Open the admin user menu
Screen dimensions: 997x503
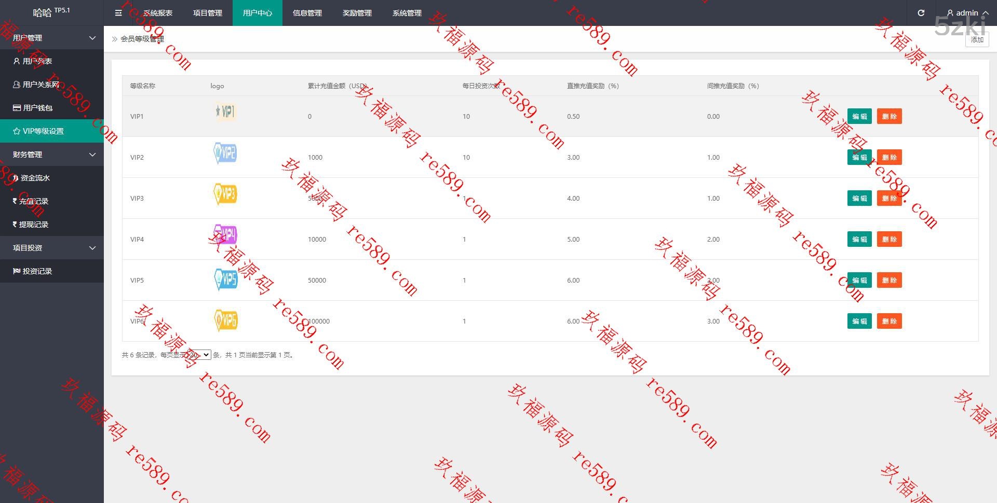point(967,13)
